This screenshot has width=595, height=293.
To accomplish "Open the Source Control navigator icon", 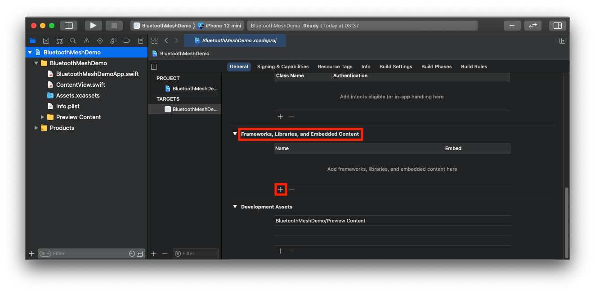I will point(46,40).
